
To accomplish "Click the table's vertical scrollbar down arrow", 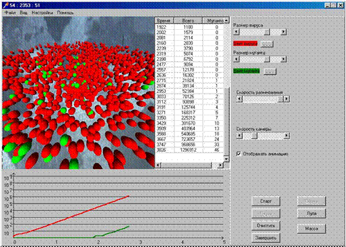I will (x=227, y=159).
